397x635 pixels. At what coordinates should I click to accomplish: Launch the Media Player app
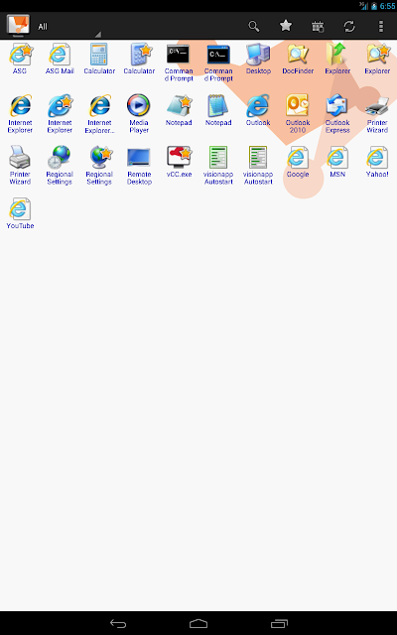(139, 114)
